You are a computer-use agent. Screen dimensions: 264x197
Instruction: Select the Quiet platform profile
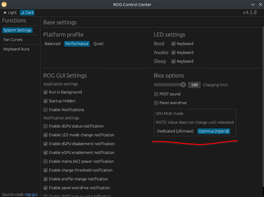(x=99, y=44)
